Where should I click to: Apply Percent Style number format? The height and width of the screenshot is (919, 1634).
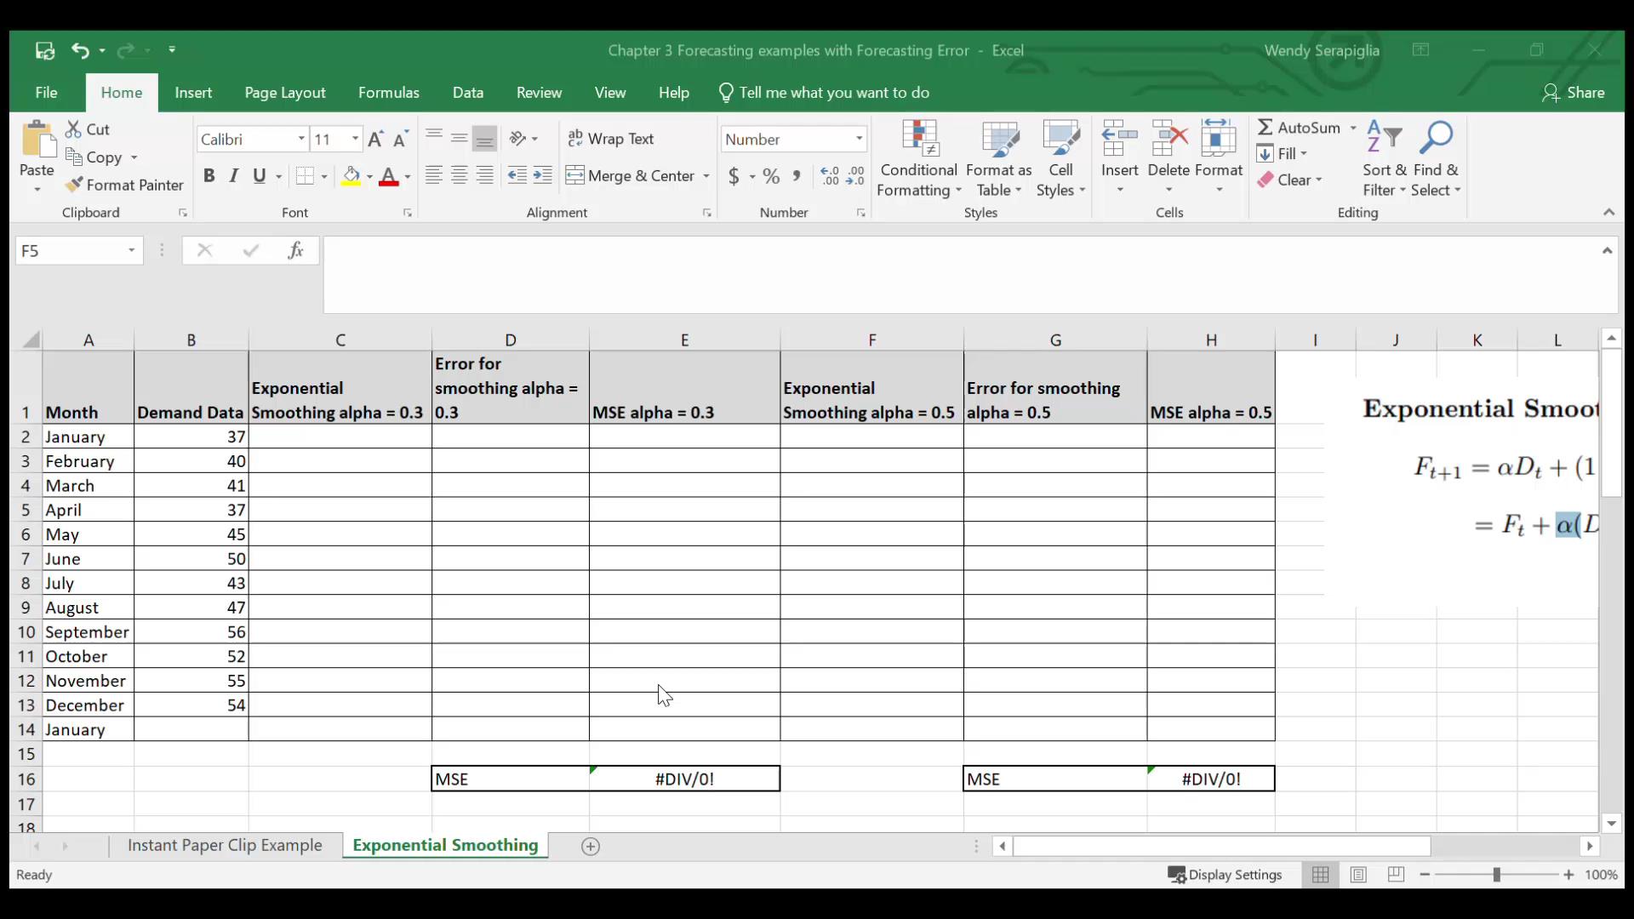click(x=770, y=175)
